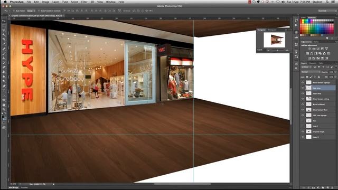Enable Show Transform Controls checkbox
This screenshot has width=338, height=190.
tap(39, 11)
